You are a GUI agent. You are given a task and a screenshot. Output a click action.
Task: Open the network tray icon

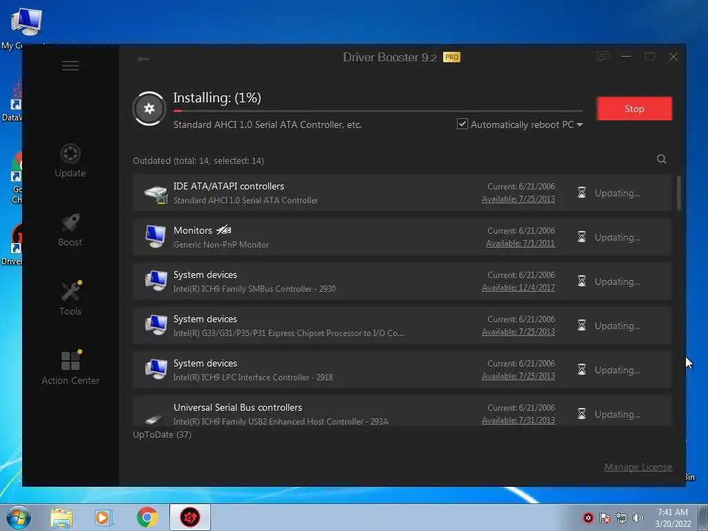point(622,518)
